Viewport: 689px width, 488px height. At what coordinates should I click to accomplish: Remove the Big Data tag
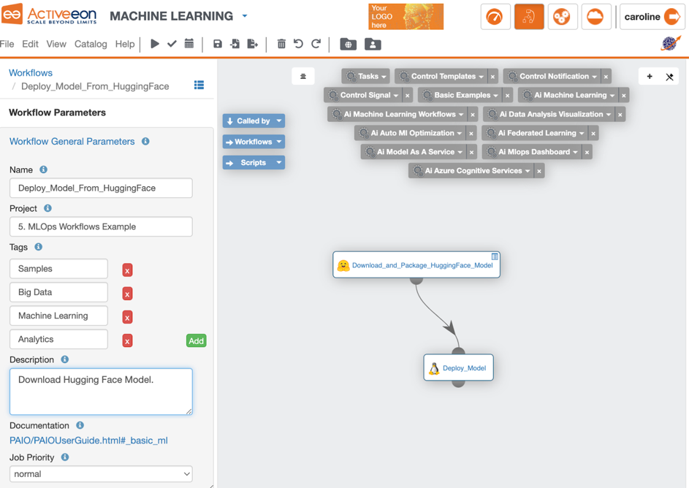coord(127,294)
